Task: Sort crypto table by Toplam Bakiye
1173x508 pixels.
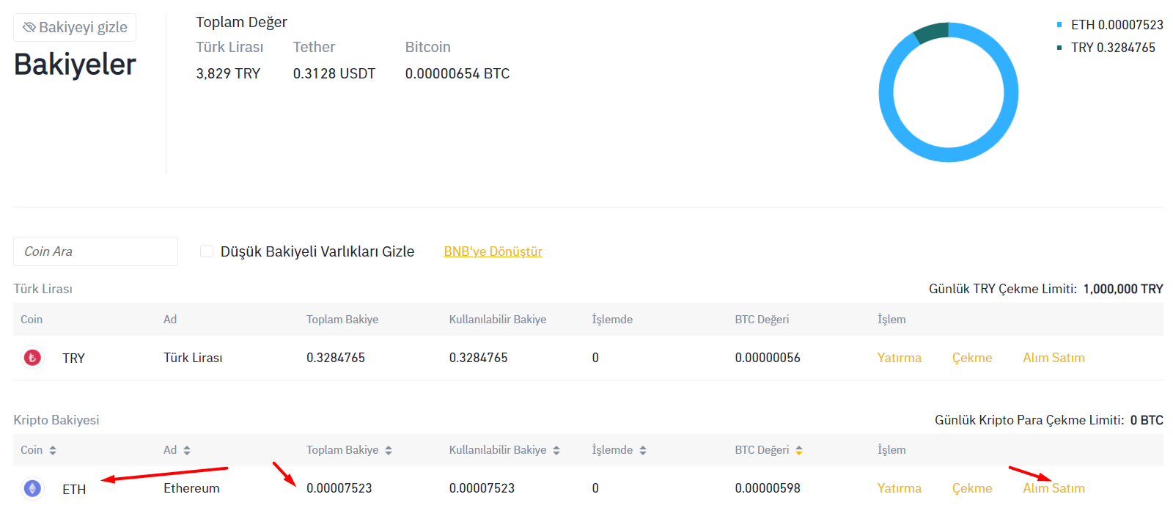Action: 389,450
